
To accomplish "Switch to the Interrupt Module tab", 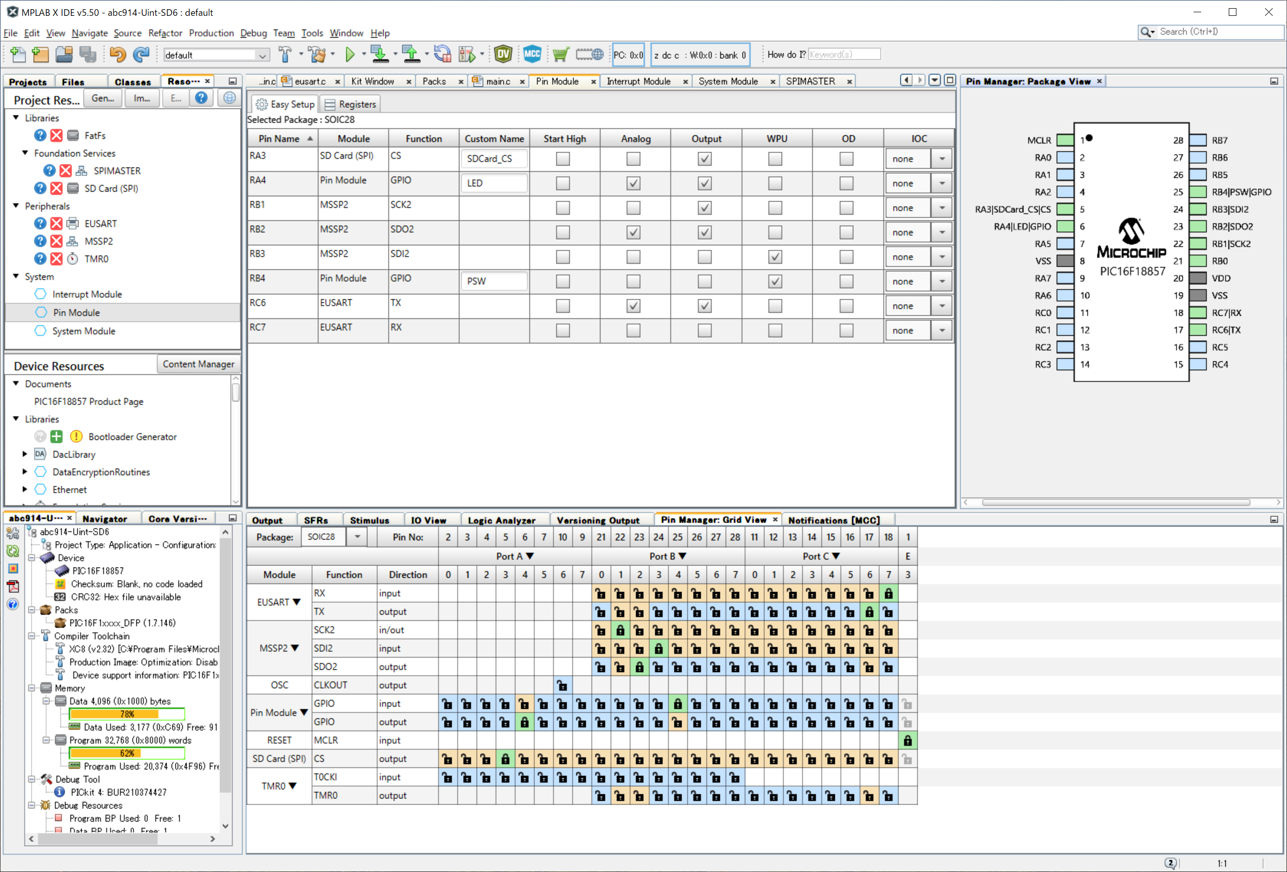I will point(638,81).
